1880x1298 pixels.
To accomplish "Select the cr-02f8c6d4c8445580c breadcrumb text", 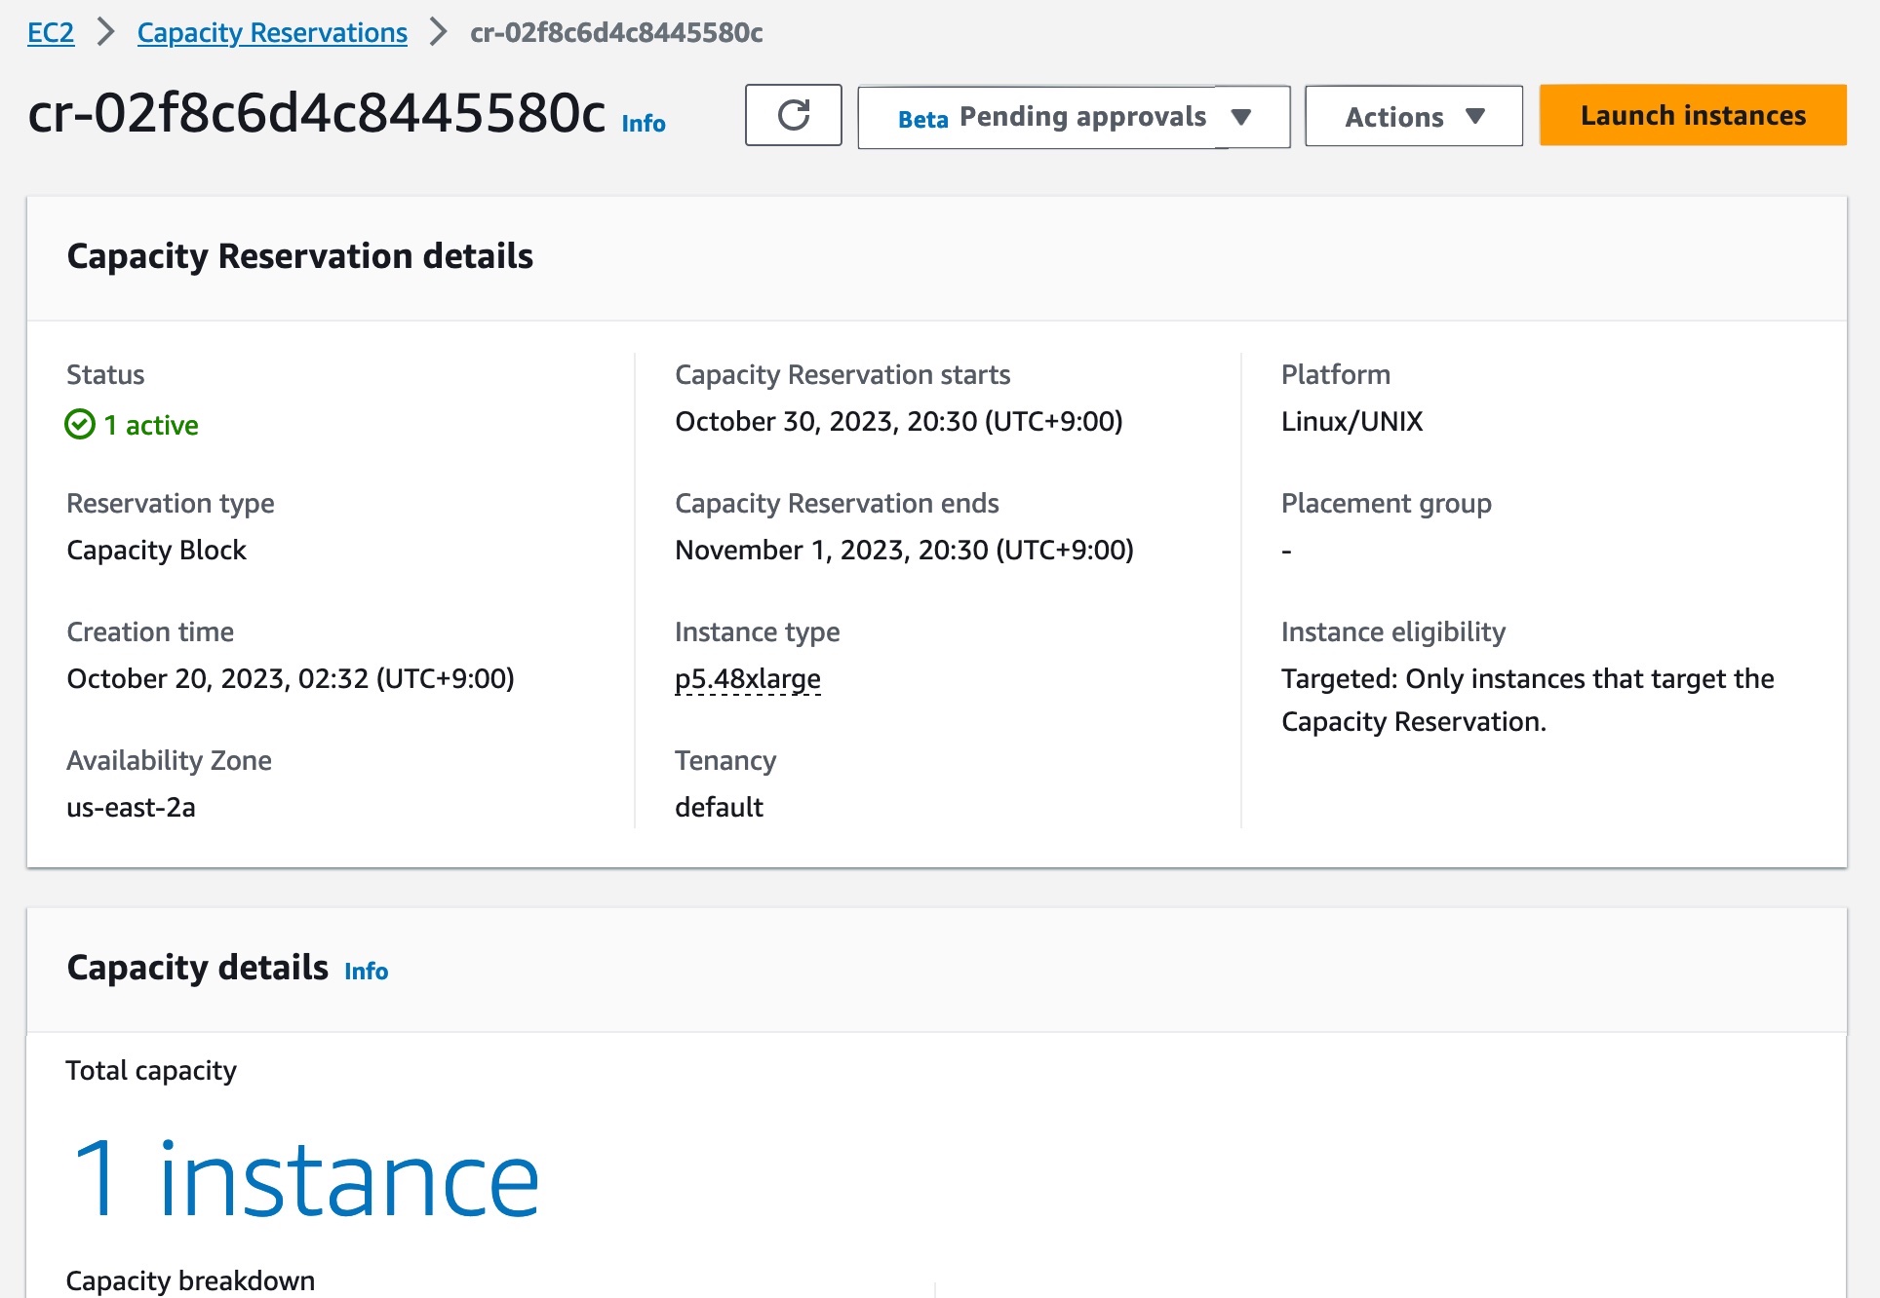I will click(x=616, y=32).
